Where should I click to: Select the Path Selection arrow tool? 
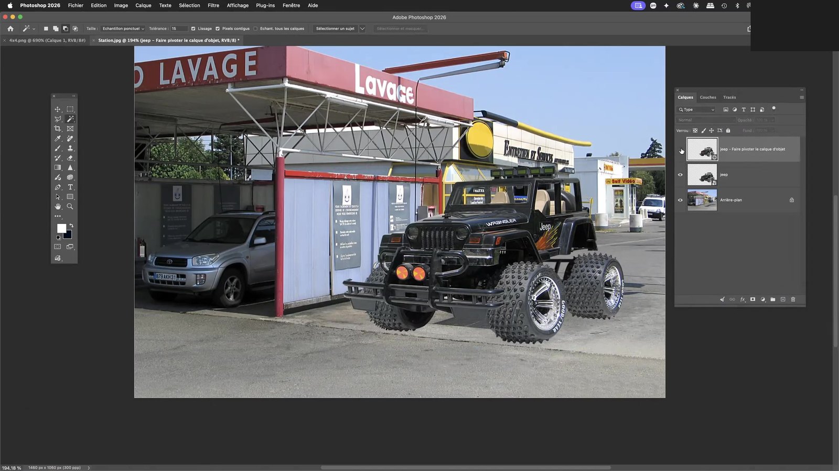click(x=58, y=197)
